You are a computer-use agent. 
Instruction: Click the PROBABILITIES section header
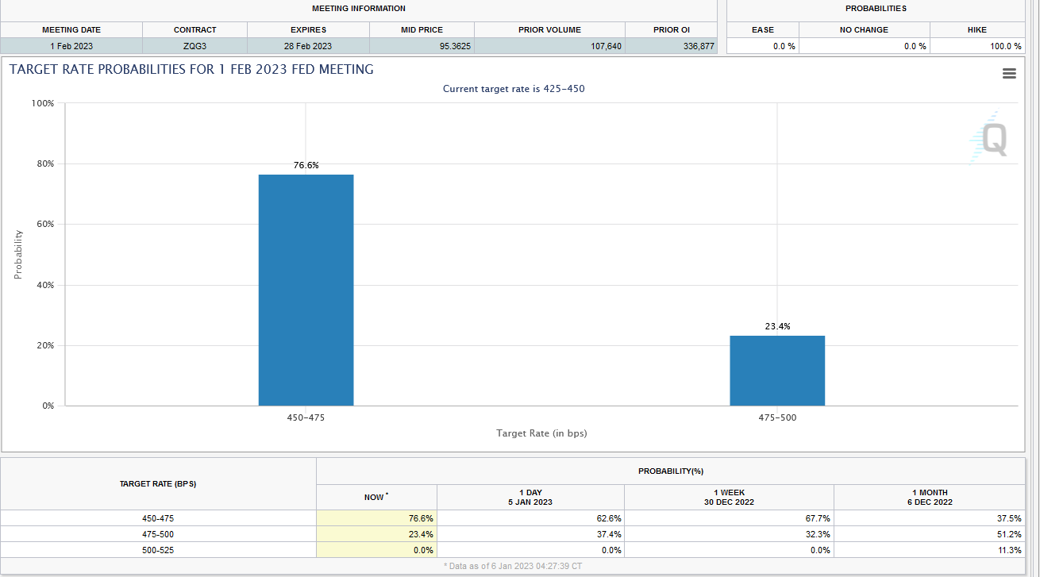tap(876, 8)
